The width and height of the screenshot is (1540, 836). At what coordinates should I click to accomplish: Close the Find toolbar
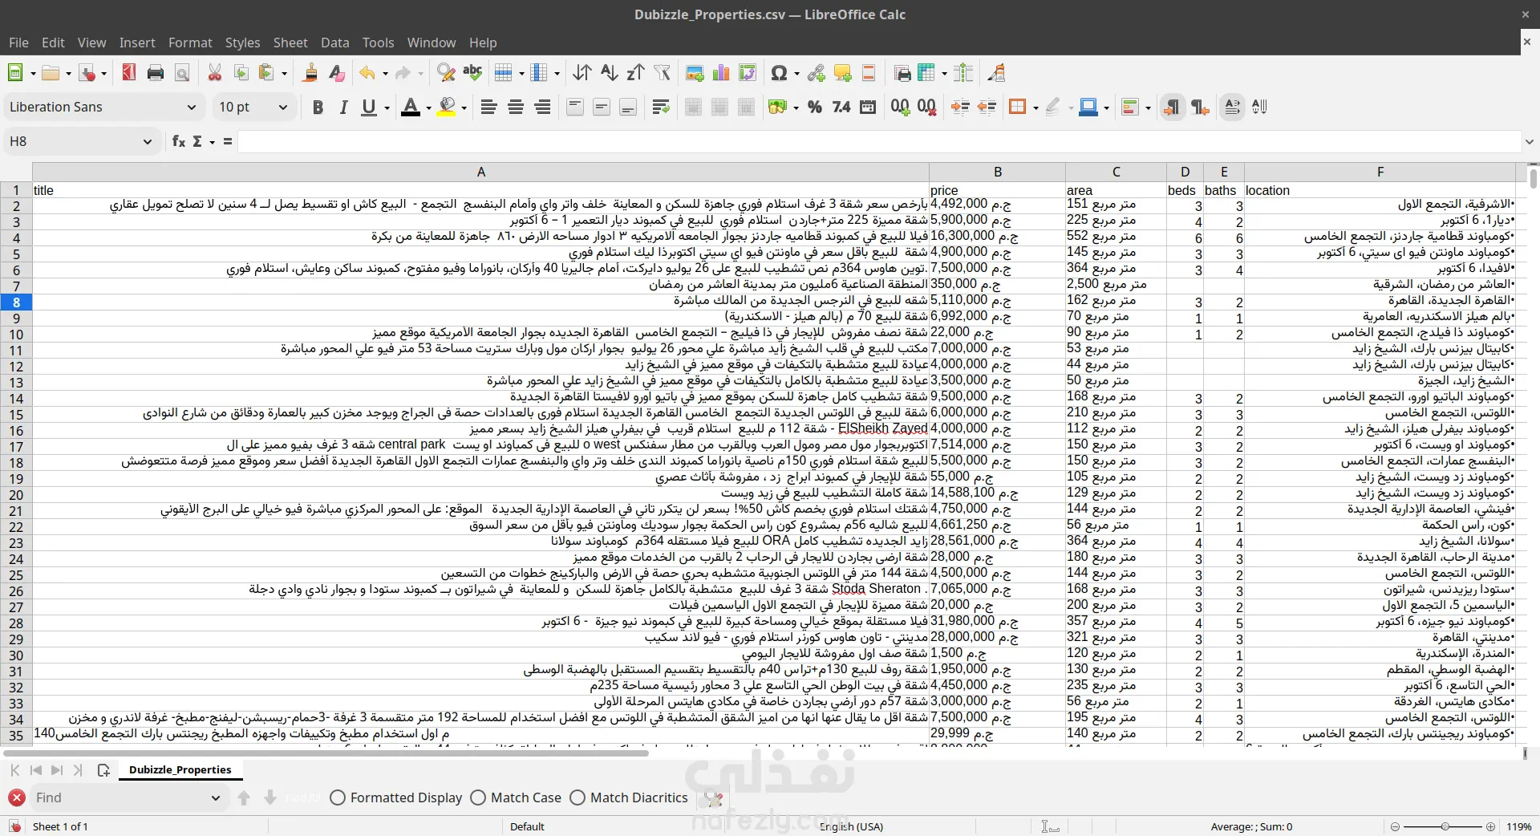click(16, 797)
